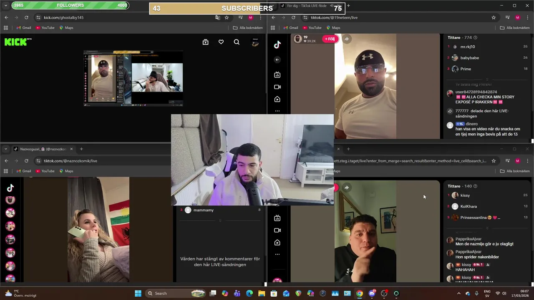
Task: Switch to the 'För dig – TikTok LIVE-flöde' tab
Action: point(306,6)
